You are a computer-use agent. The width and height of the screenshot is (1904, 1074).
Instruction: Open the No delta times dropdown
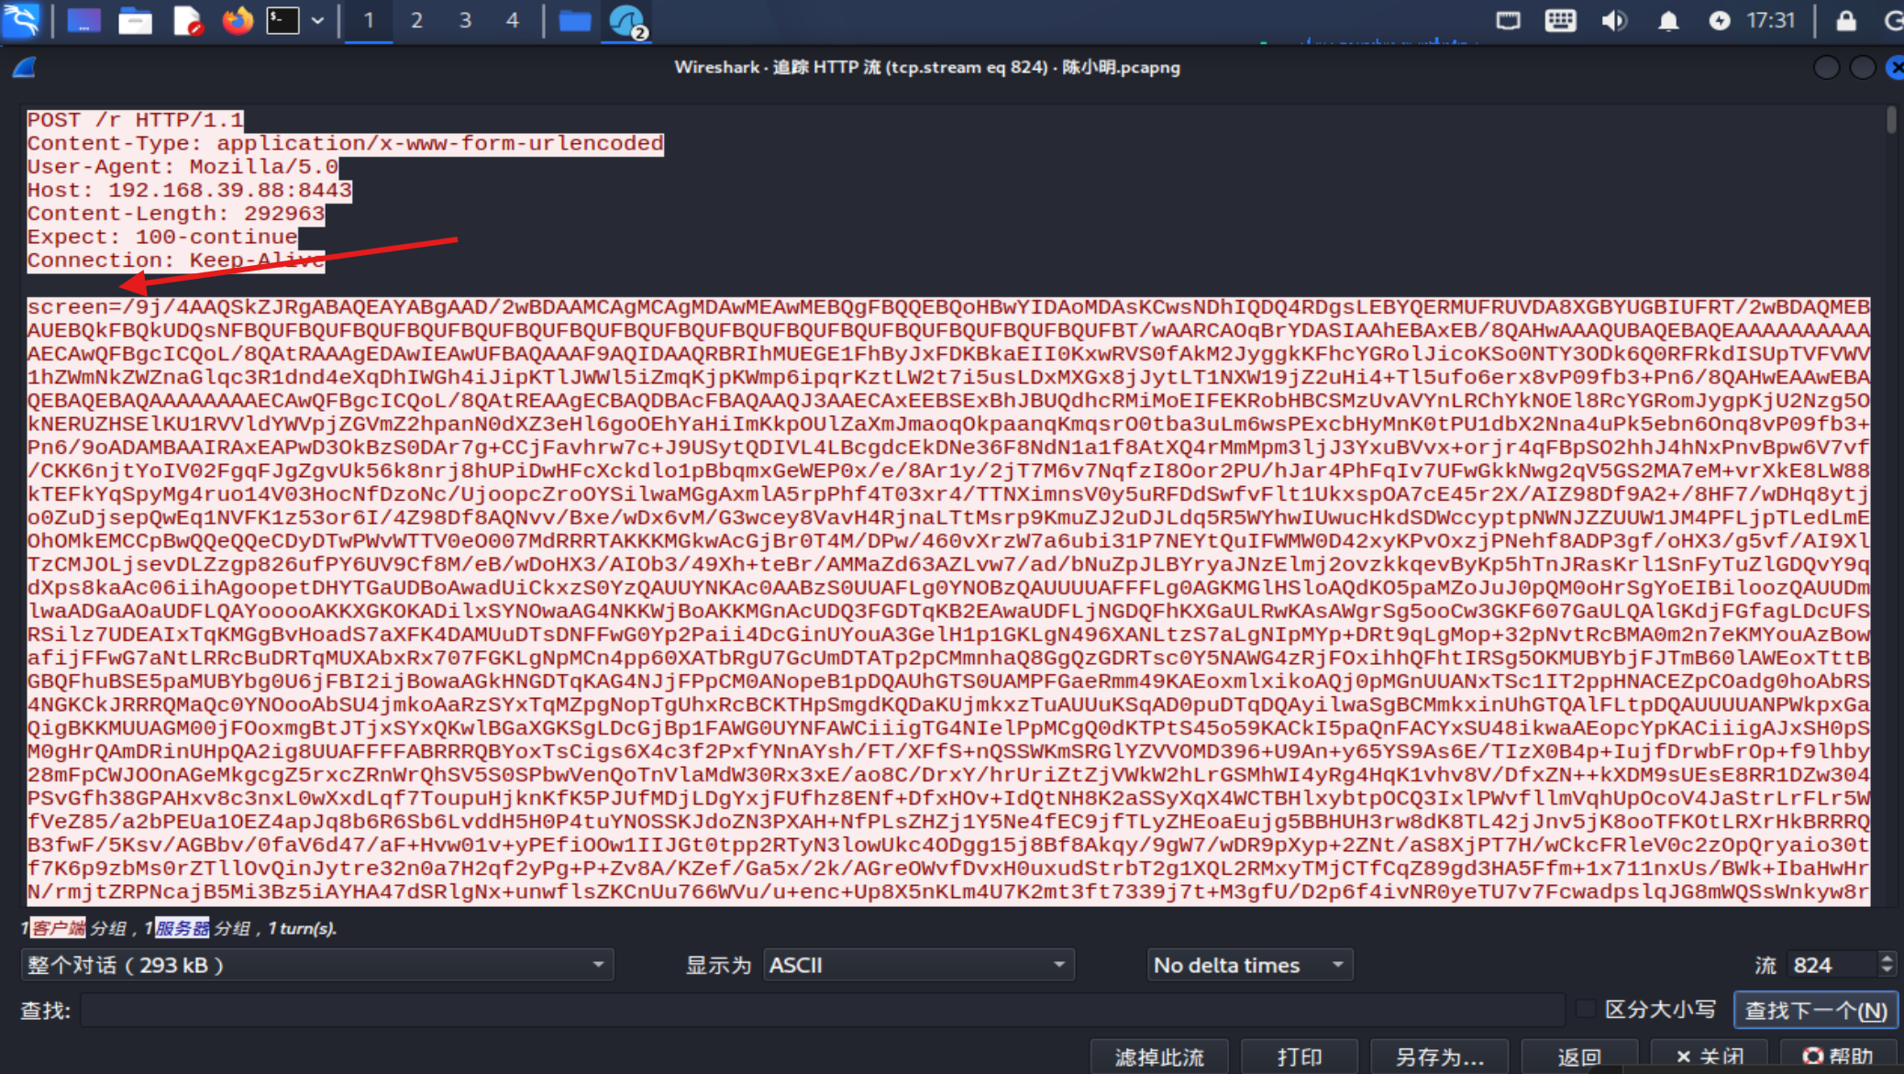[1250, 965]
